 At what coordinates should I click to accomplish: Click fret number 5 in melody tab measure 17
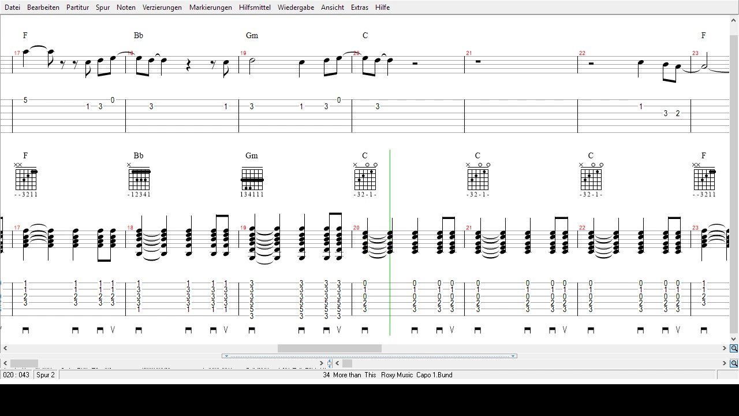(x=25, y=100)
